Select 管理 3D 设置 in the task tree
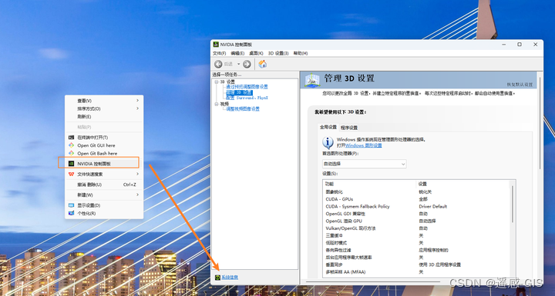Screen dimensions: 555x296 click(x=239, y=92)
